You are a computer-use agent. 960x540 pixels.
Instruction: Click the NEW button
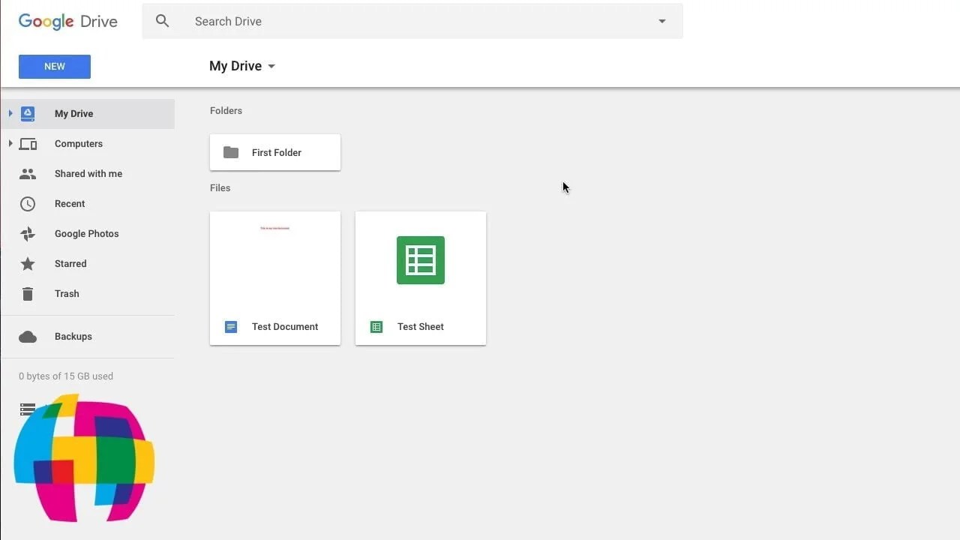point(54,66)
